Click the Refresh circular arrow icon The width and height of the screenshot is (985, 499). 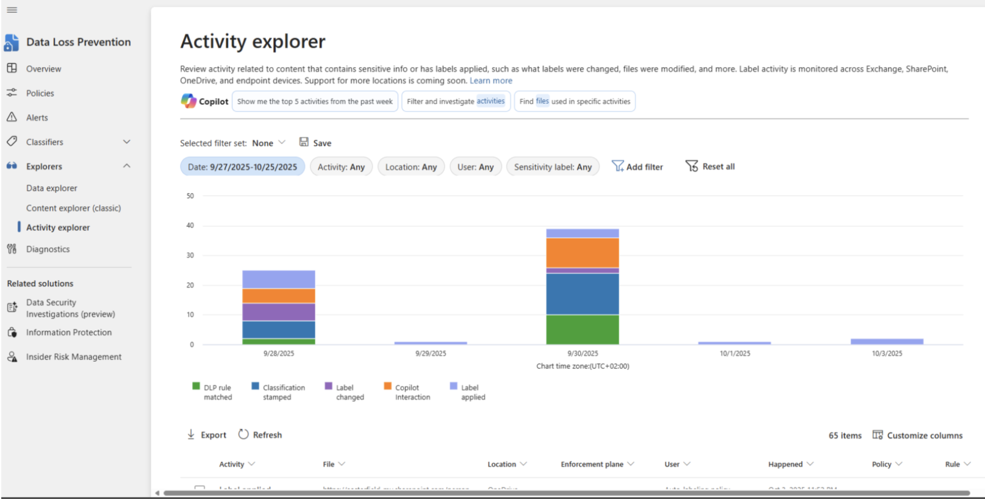(x=243, y=434)
